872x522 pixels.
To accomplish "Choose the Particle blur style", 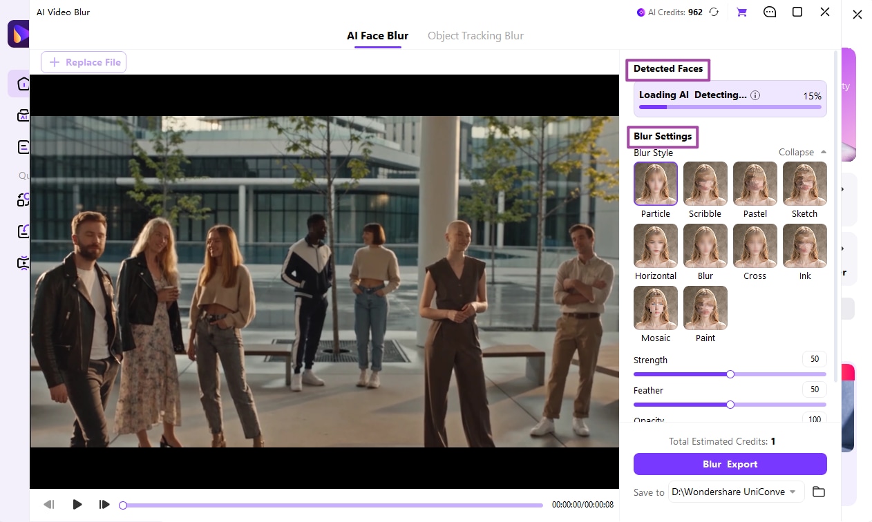I will [656, 184].
